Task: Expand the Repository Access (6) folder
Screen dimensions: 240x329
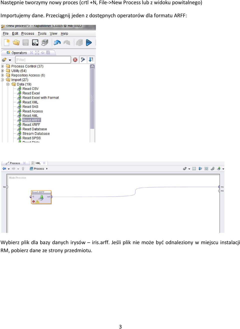Action: tap(2, 75)
